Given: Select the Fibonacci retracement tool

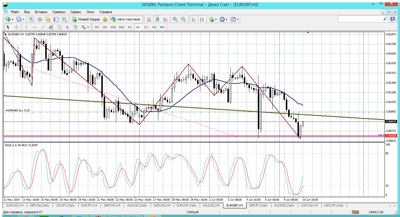Looking at the screenshot, I should click(x=59, y=27).
